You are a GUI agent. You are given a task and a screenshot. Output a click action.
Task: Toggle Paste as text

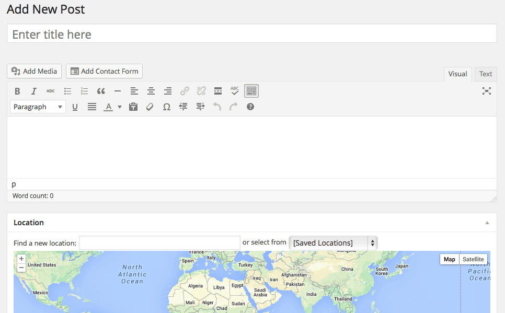tap(133, 107)
